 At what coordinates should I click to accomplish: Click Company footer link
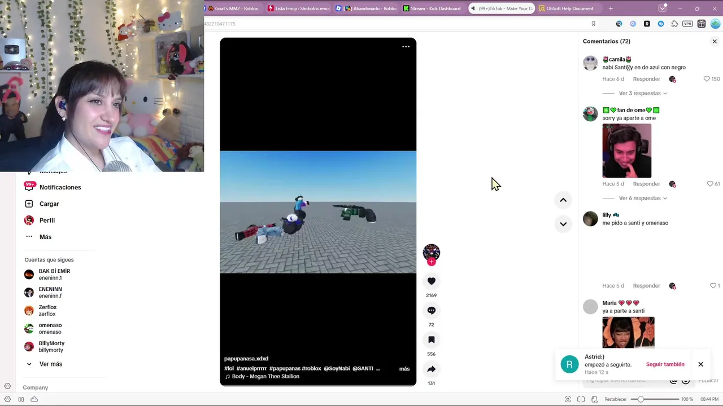36,387
